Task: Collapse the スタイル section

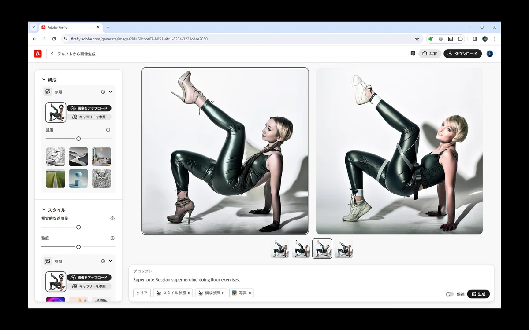Action: 44,209
